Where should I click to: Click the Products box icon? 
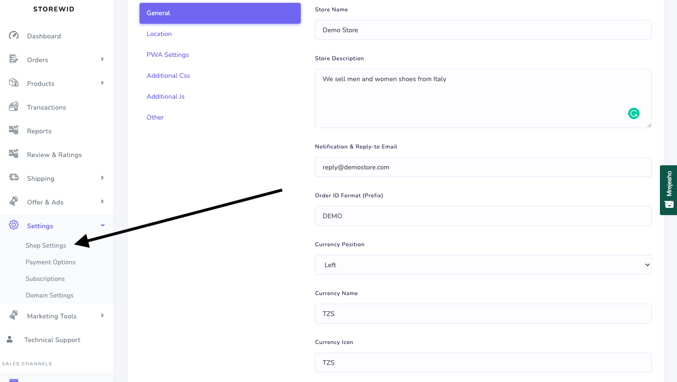pos(14,83)
